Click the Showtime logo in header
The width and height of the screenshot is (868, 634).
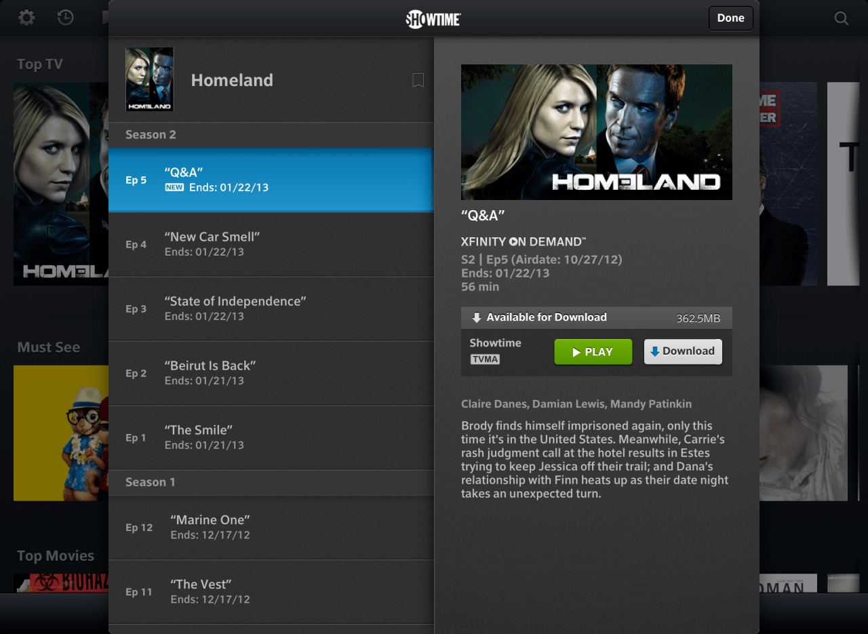click(433, 19)
